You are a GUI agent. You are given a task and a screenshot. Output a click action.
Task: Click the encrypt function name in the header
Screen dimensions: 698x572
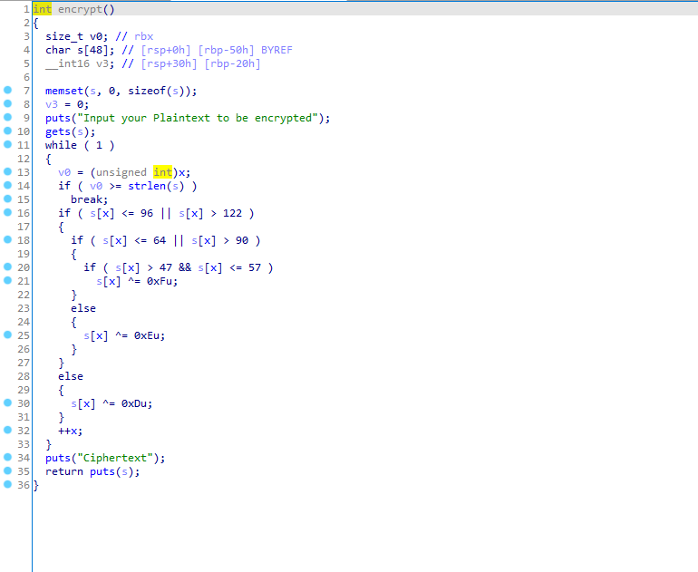[x=80, y=9]
